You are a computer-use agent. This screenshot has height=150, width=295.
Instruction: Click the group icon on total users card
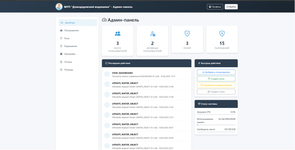[117, 34]
